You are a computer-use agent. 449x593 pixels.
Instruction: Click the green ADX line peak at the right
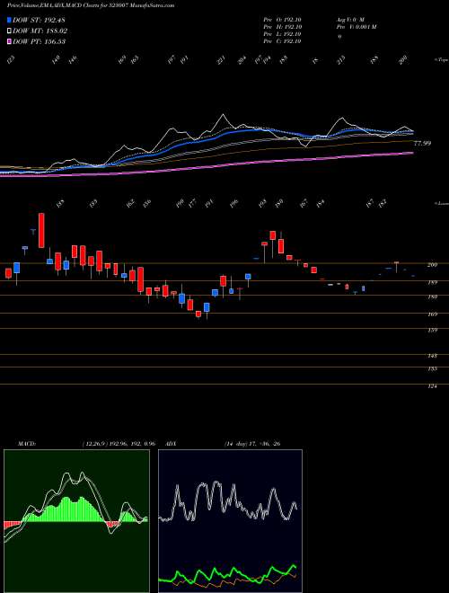click(294, 565)
